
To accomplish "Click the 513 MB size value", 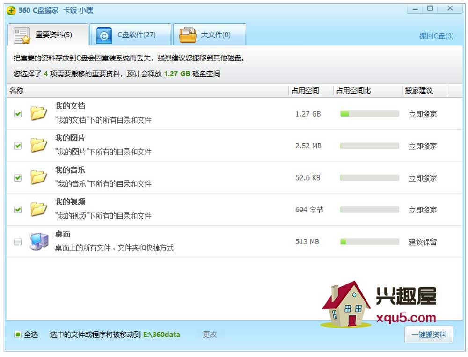I will (307, 241).
